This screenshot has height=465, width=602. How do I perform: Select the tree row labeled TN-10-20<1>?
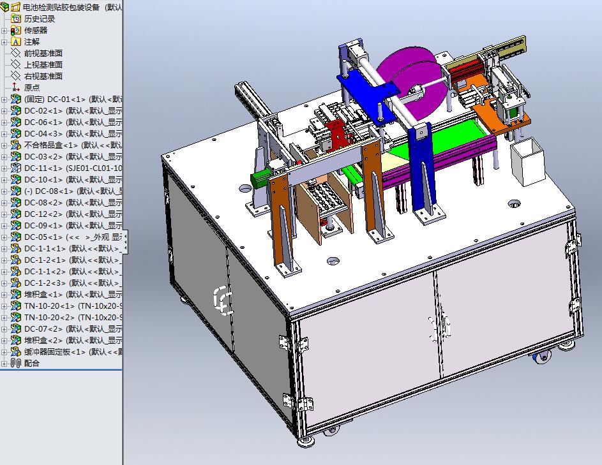(x=61, y=306)
